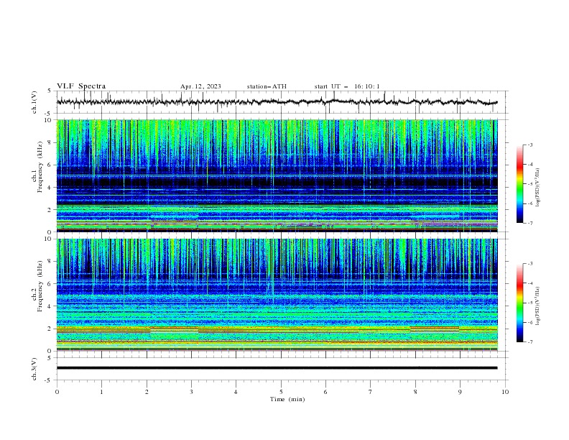
Task: Click the 5 minute tick label on Time axis
Action: [281, 392]
